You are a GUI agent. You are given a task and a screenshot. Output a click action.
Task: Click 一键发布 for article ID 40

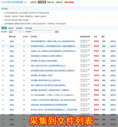point(113,51)
